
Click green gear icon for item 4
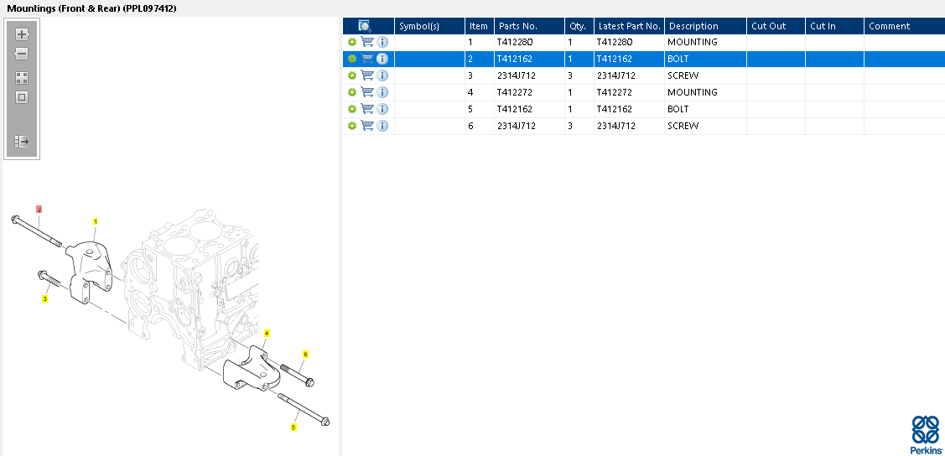352,92
